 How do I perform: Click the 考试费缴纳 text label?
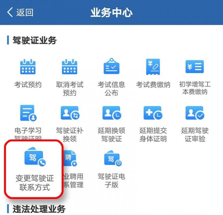(x=153, y=85)
